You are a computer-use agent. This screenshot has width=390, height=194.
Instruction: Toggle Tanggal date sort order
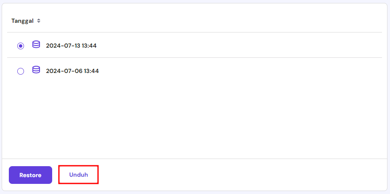(39, 21)
